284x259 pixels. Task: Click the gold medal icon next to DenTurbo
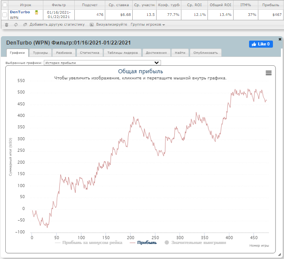click(x=36, y=12)
